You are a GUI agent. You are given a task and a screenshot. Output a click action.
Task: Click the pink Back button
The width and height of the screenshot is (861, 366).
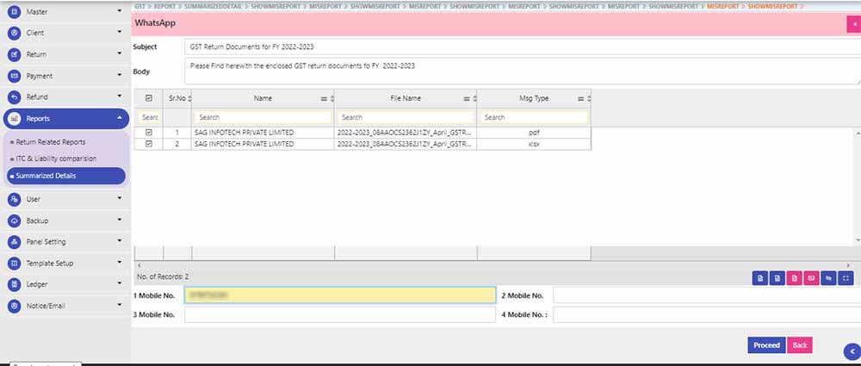800,345
